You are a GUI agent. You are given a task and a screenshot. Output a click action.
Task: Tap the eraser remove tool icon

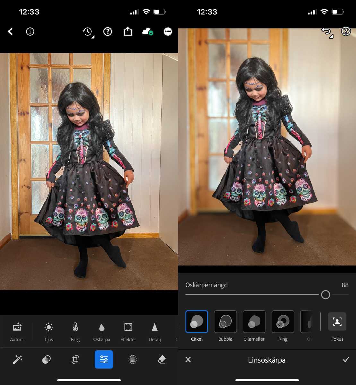[x=161, y=359]
